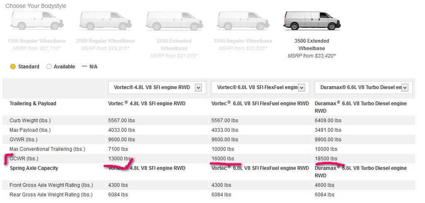The height and width of the screenshot is (203, 425).
Task: Click the 3500 Extended Wheelbase van image
Action: click(x=311, y=20)
